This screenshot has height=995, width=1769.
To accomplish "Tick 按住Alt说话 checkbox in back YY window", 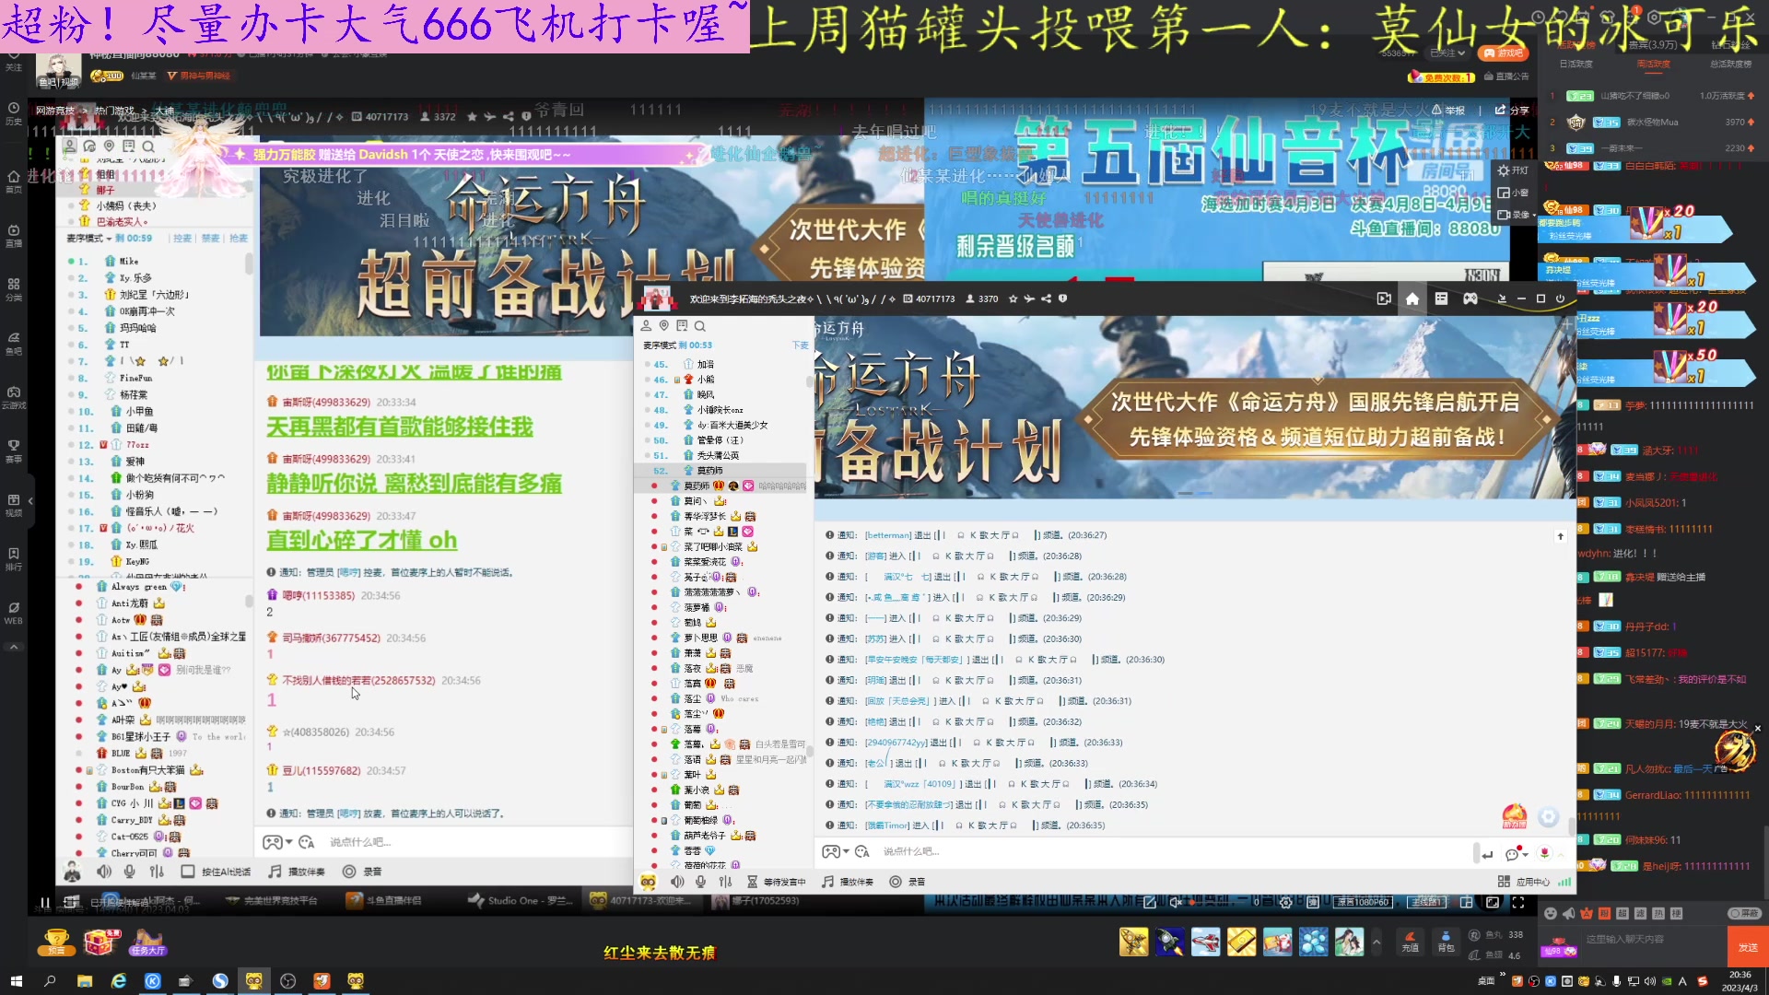I will click(187, 872).
